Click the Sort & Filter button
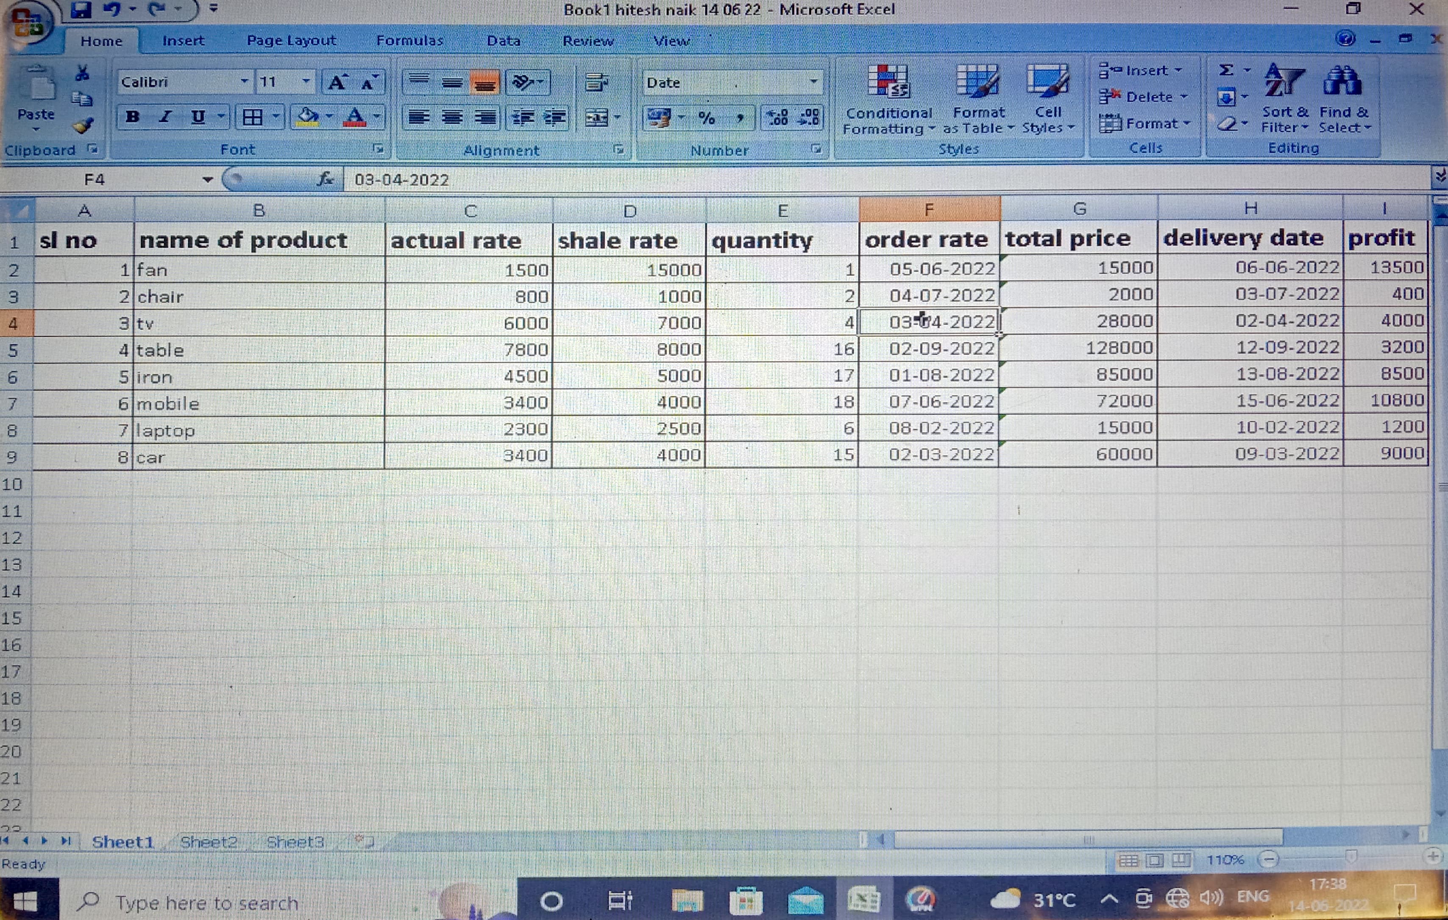This screenshot has height=920, width=1448. (1284, 100)
